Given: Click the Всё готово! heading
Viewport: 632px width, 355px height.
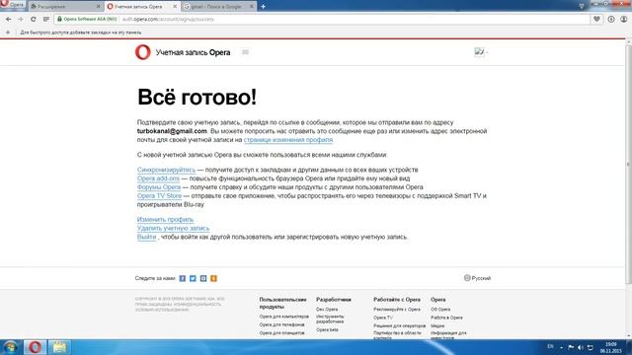Looking at the screenshot, I should tap(197, 97).
